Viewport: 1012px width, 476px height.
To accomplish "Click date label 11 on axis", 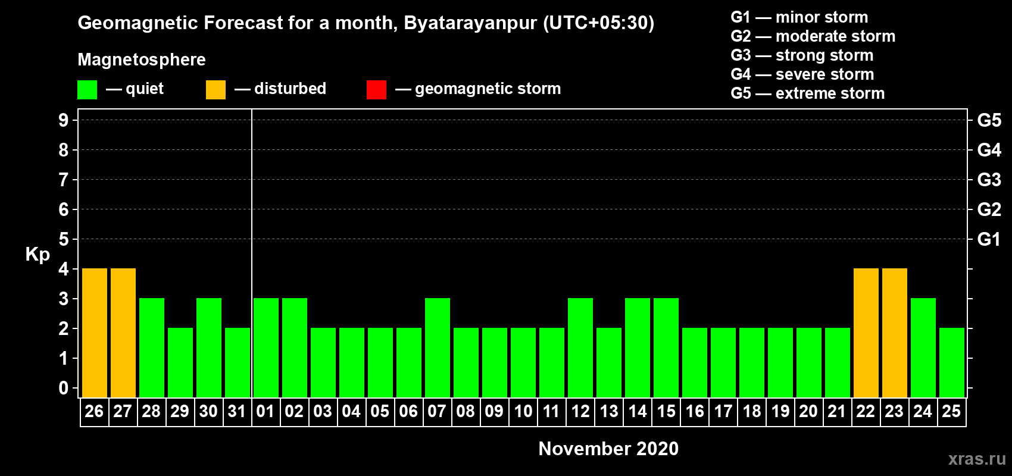I will point(551,412).
